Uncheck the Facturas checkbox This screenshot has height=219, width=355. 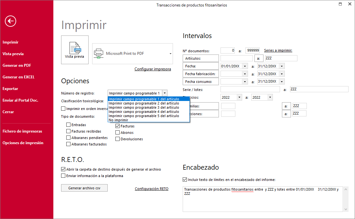coord(117,126)
